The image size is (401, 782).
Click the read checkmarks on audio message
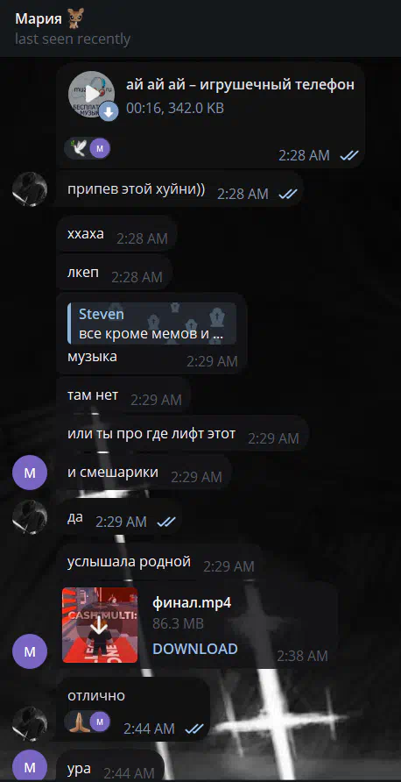click(349, 155)
